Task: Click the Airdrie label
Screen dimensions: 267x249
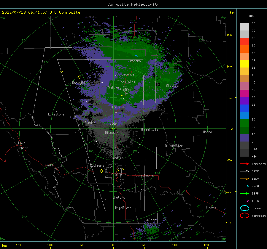Action: coord(117,158)
